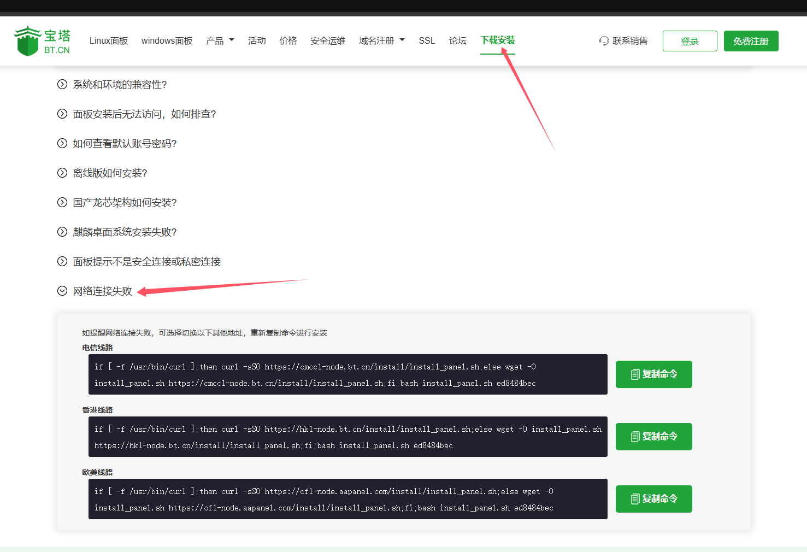Open the 如何查看默认账号密码? question
The image size is (807, 552).
pos(125,143)
